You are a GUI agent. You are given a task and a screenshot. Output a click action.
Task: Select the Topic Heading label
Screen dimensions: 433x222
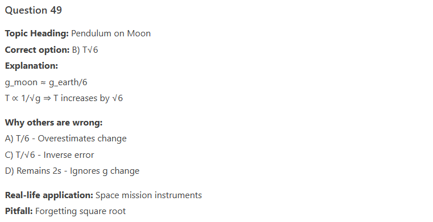(37, 33)
